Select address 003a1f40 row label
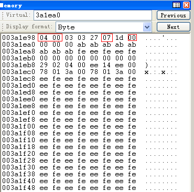Viewport: 194px width, 192px height. 18,181
